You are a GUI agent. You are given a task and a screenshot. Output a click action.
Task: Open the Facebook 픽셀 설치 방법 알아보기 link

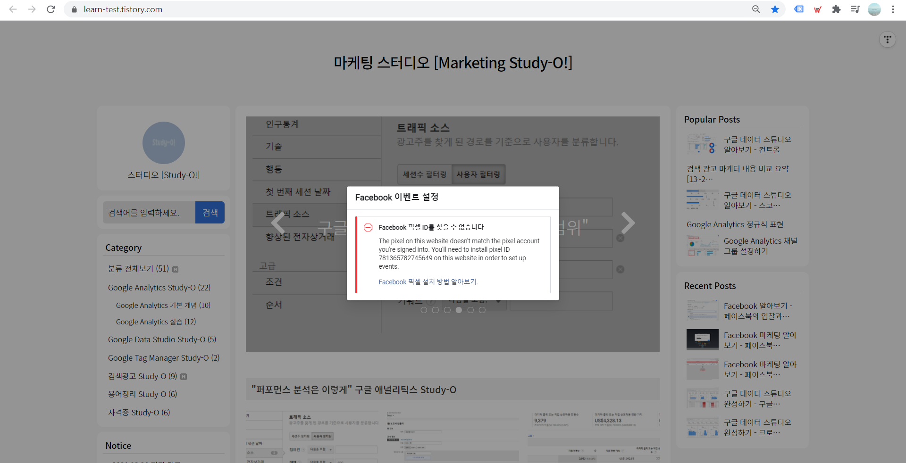[428, 282]
